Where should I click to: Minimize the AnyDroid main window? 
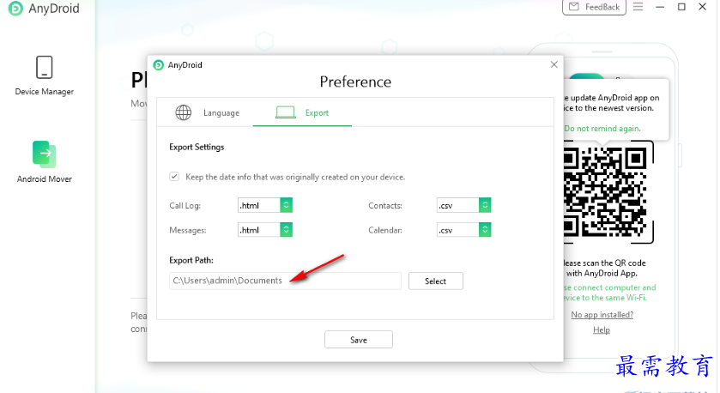click(x=660, y=8)
